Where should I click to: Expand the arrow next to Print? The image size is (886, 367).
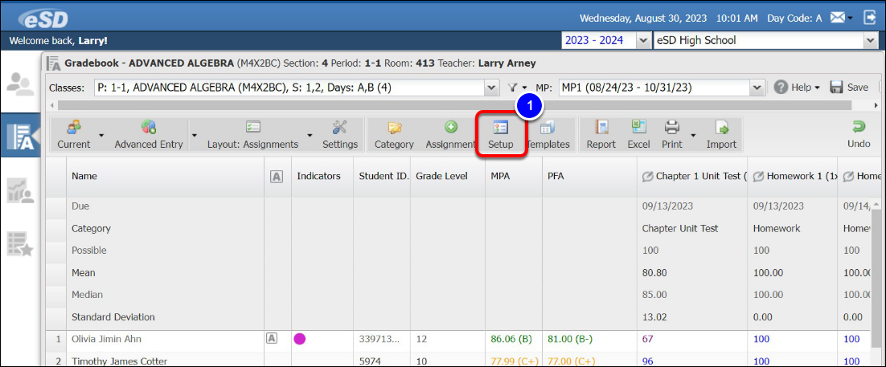pos(692,135)
